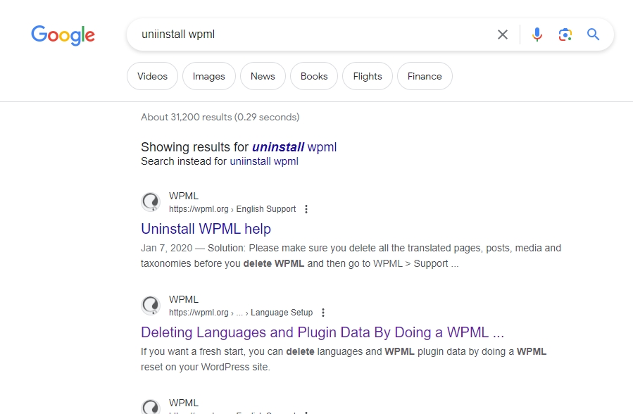633x414 pixels.
Task: Open the Books filter
Action: [x=314, y=76]
